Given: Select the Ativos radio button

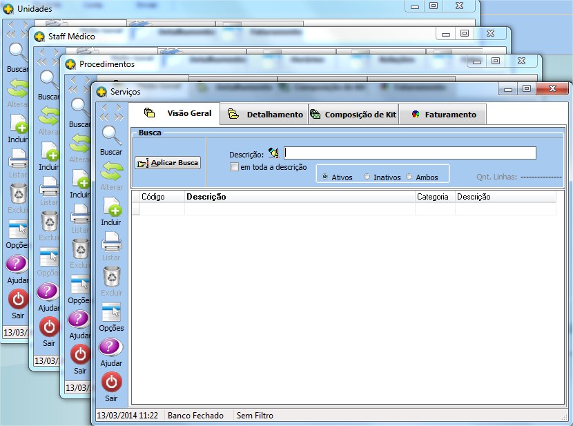Looking at the screenshot, I should (x=325, y=177).
